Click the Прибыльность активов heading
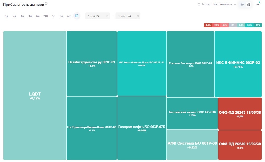 point(24,5)
